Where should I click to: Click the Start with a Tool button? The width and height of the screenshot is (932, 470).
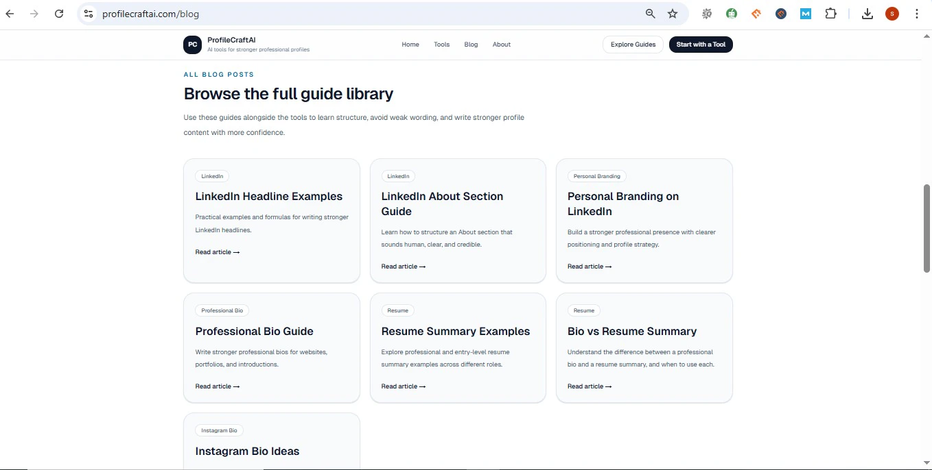click(701, 45)
